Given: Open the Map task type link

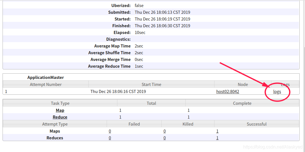Looking at the screenshot, I should tap(60, 110).
